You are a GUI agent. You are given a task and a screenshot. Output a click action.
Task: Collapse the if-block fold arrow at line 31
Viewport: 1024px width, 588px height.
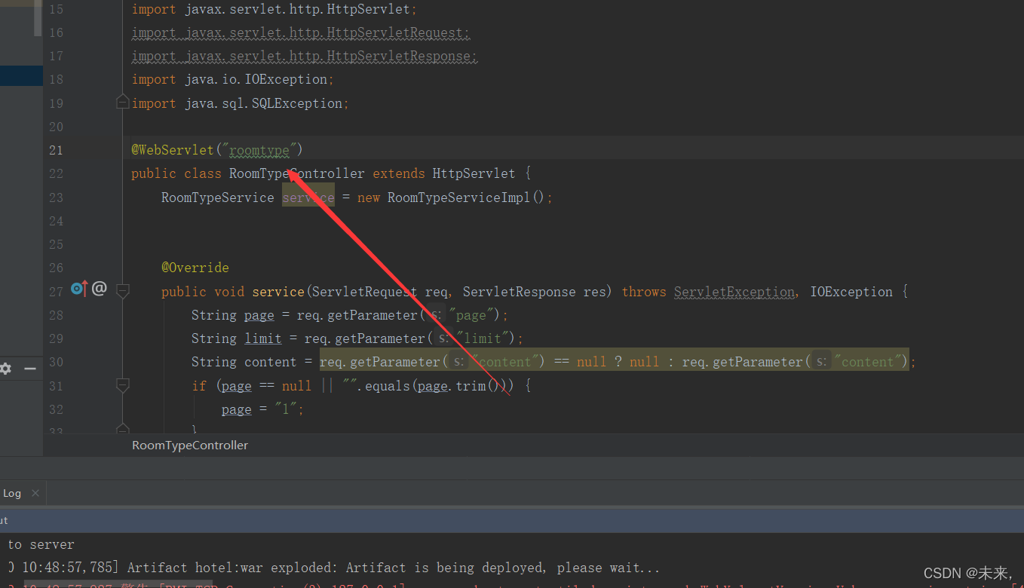122,385
